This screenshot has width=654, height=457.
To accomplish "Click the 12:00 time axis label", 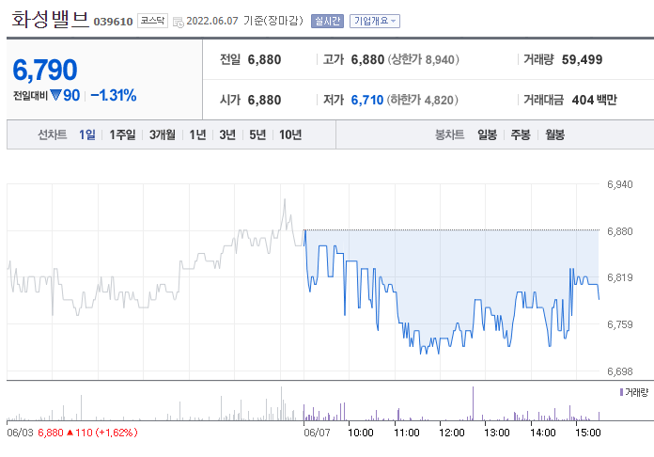I will click(x=452, y=433).
